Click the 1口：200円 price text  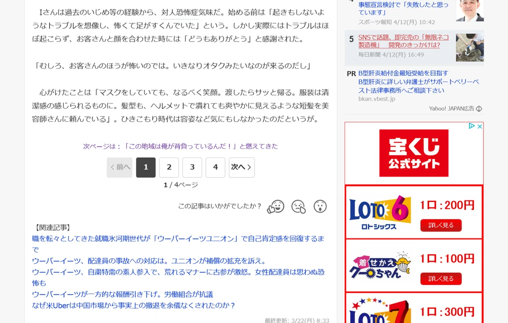point(447,205)
